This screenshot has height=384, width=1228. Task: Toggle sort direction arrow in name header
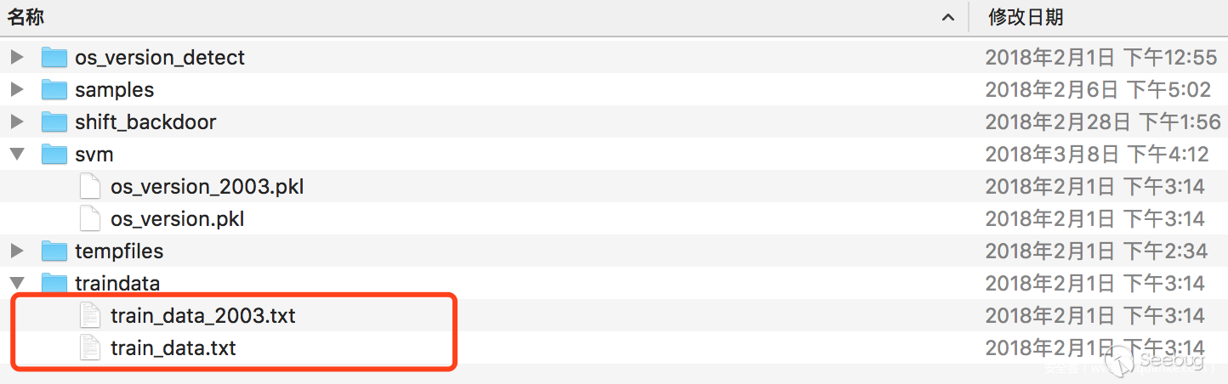tap(947, 18)
